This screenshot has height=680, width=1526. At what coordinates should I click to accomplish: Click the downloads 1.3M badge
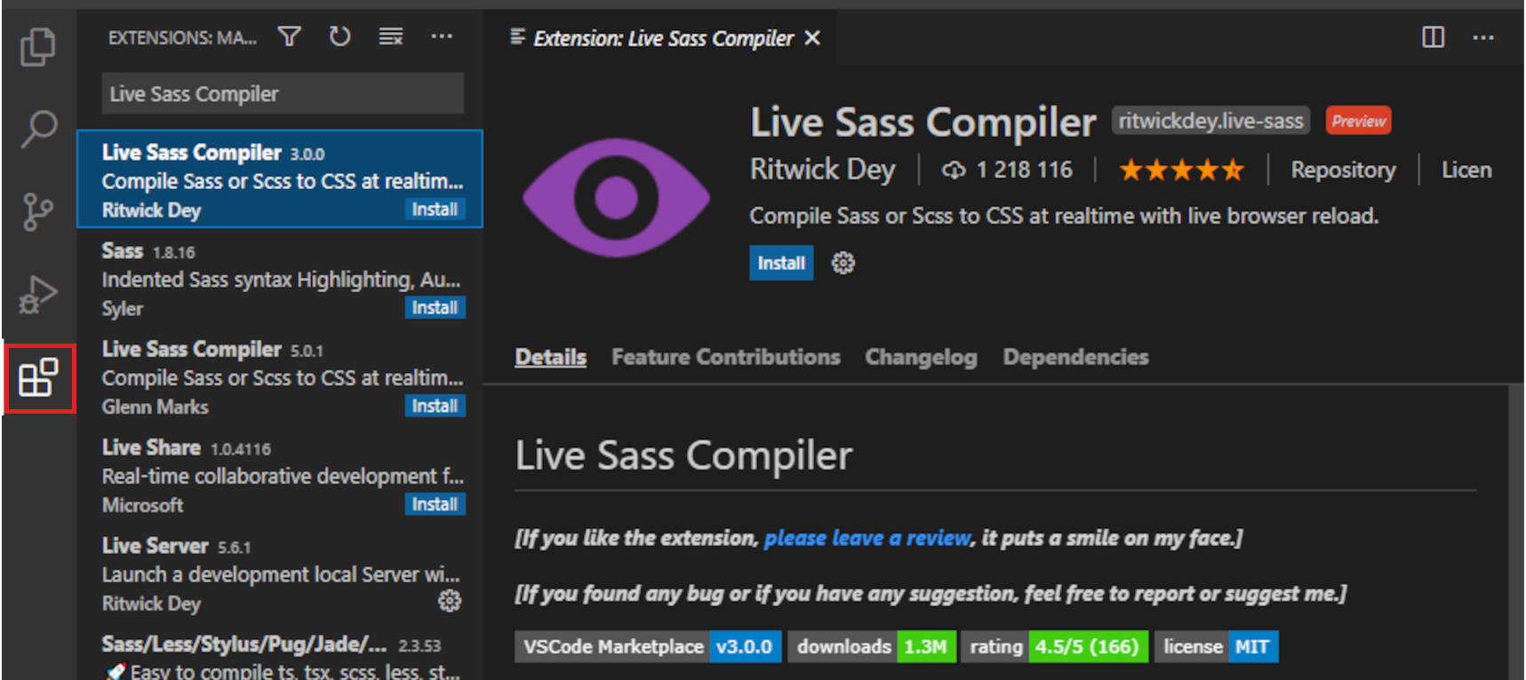click(x=872, y=646)
